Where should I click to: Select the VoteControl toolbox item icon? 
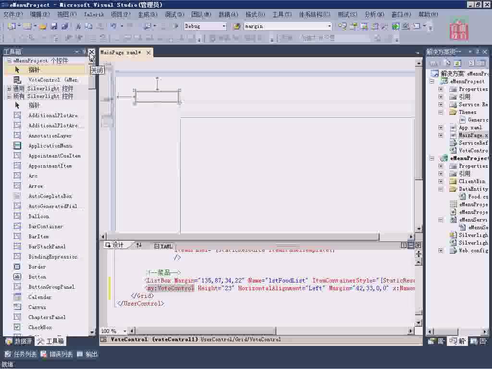click(x=17, y=80)
